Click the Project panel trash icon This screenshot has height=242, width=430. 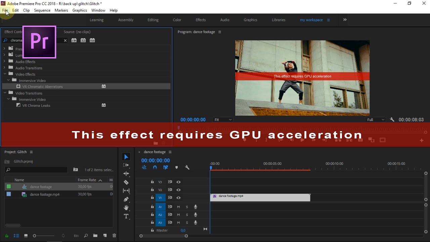click(x=114, y=236)
